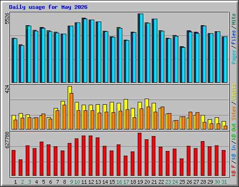239x187 pixels.
Task: Click the orange sites bar for day 26
Action: tap(190, 121)
